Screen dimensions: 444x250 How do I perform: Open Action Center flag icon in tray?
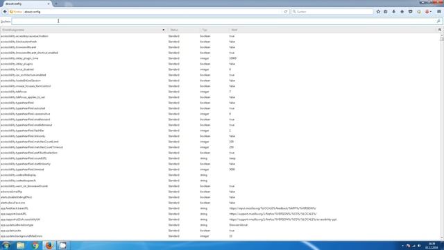click(408, 246)
